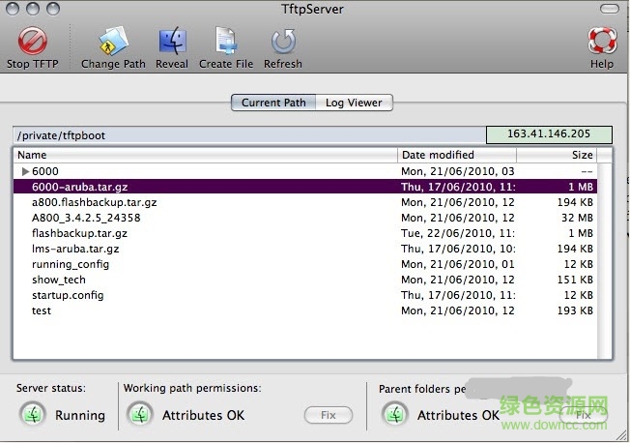Viewport: 630px width, 443px height.
Task: Switch to the Log Viewer tab
Action: click(353, 103)
